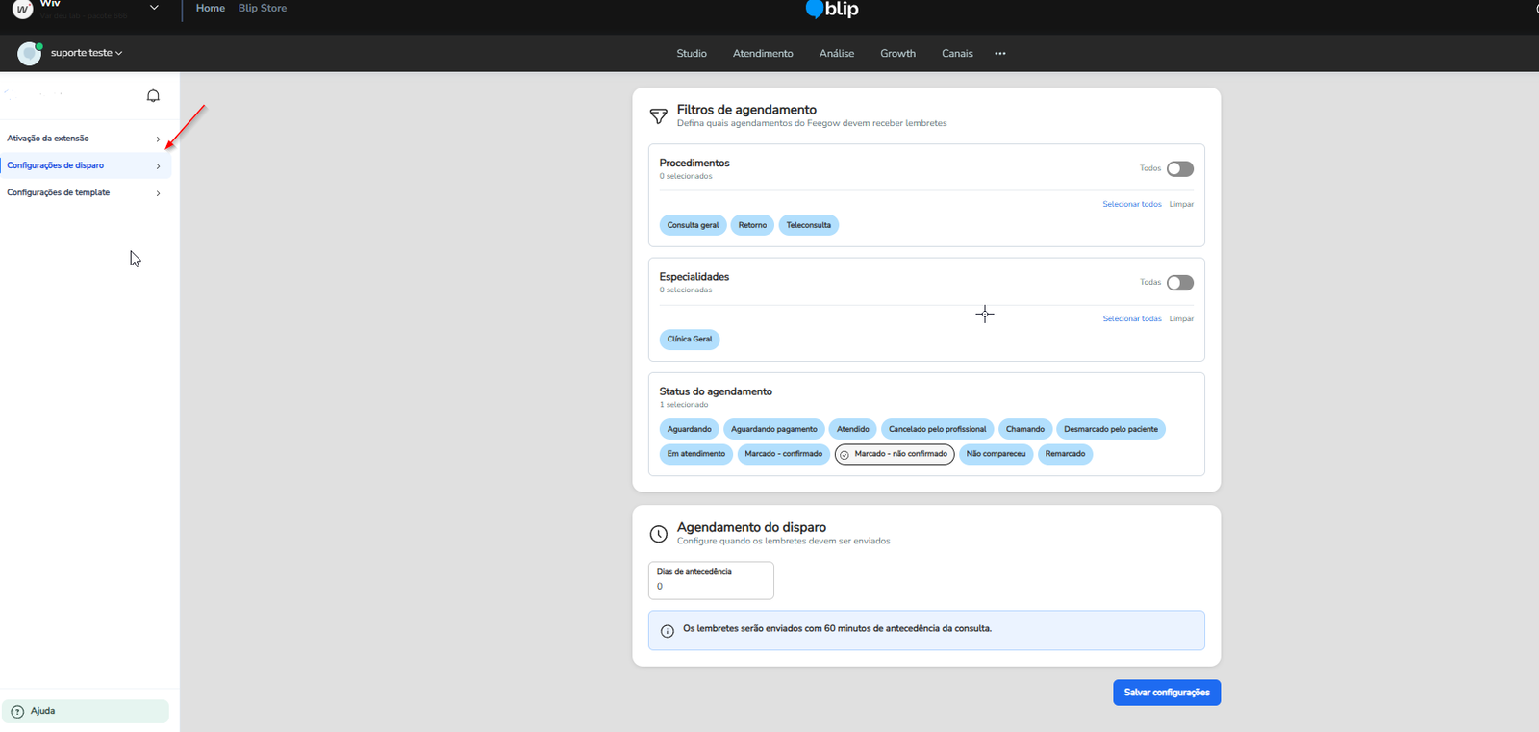
Task: Open the more options ellipsis menu
Action: point(1000,54)
